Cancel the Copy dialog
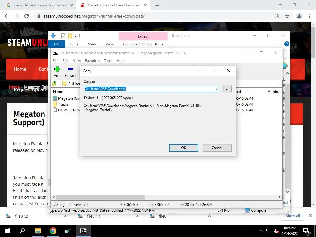This screenshot has height=237, width=316. click(x=217, y=148)
